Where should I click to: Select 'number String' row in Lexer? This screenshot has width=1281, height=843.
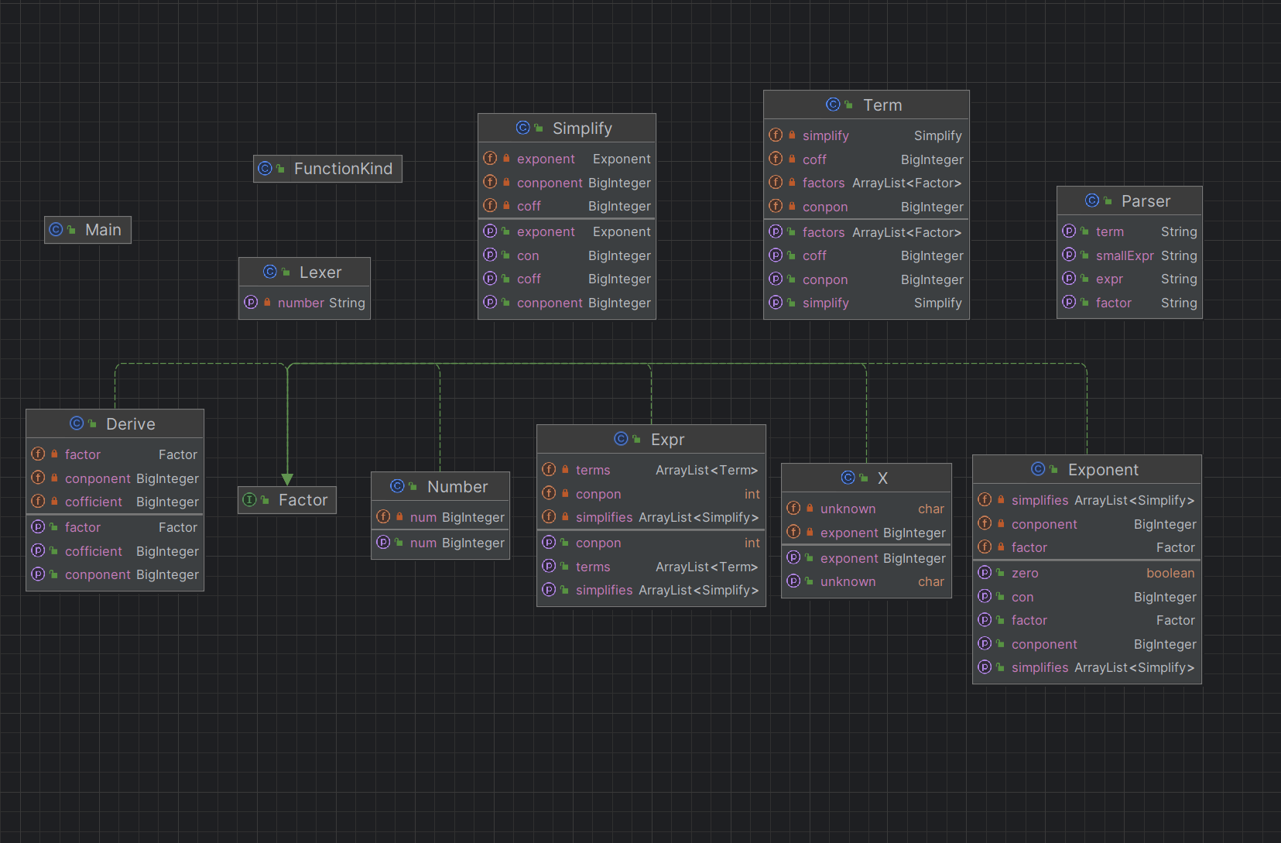[304, 303]
